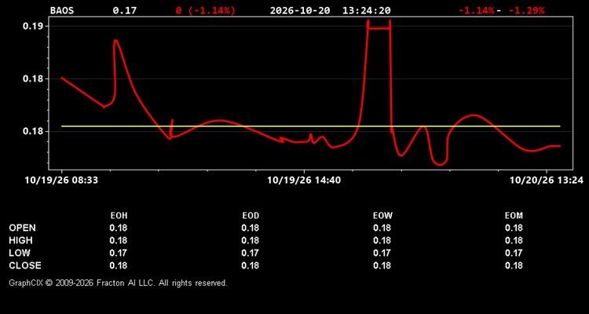Click the 10/19/26 08:33 axis label

61,181
